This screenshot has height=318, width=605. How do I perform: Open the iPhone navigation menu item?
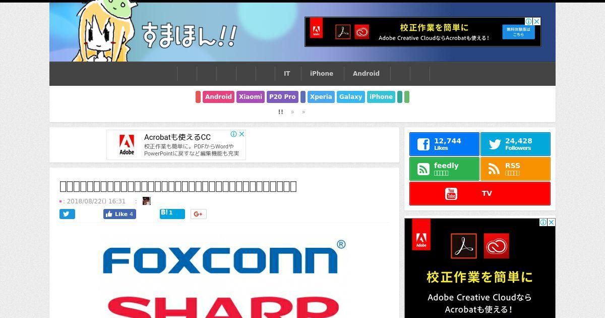[x=322, y=74]
